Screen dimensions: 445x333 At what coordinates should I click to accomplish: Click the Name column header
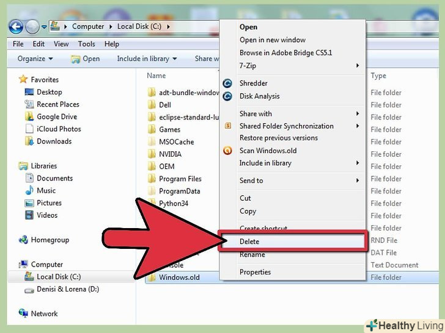(156, 76)
